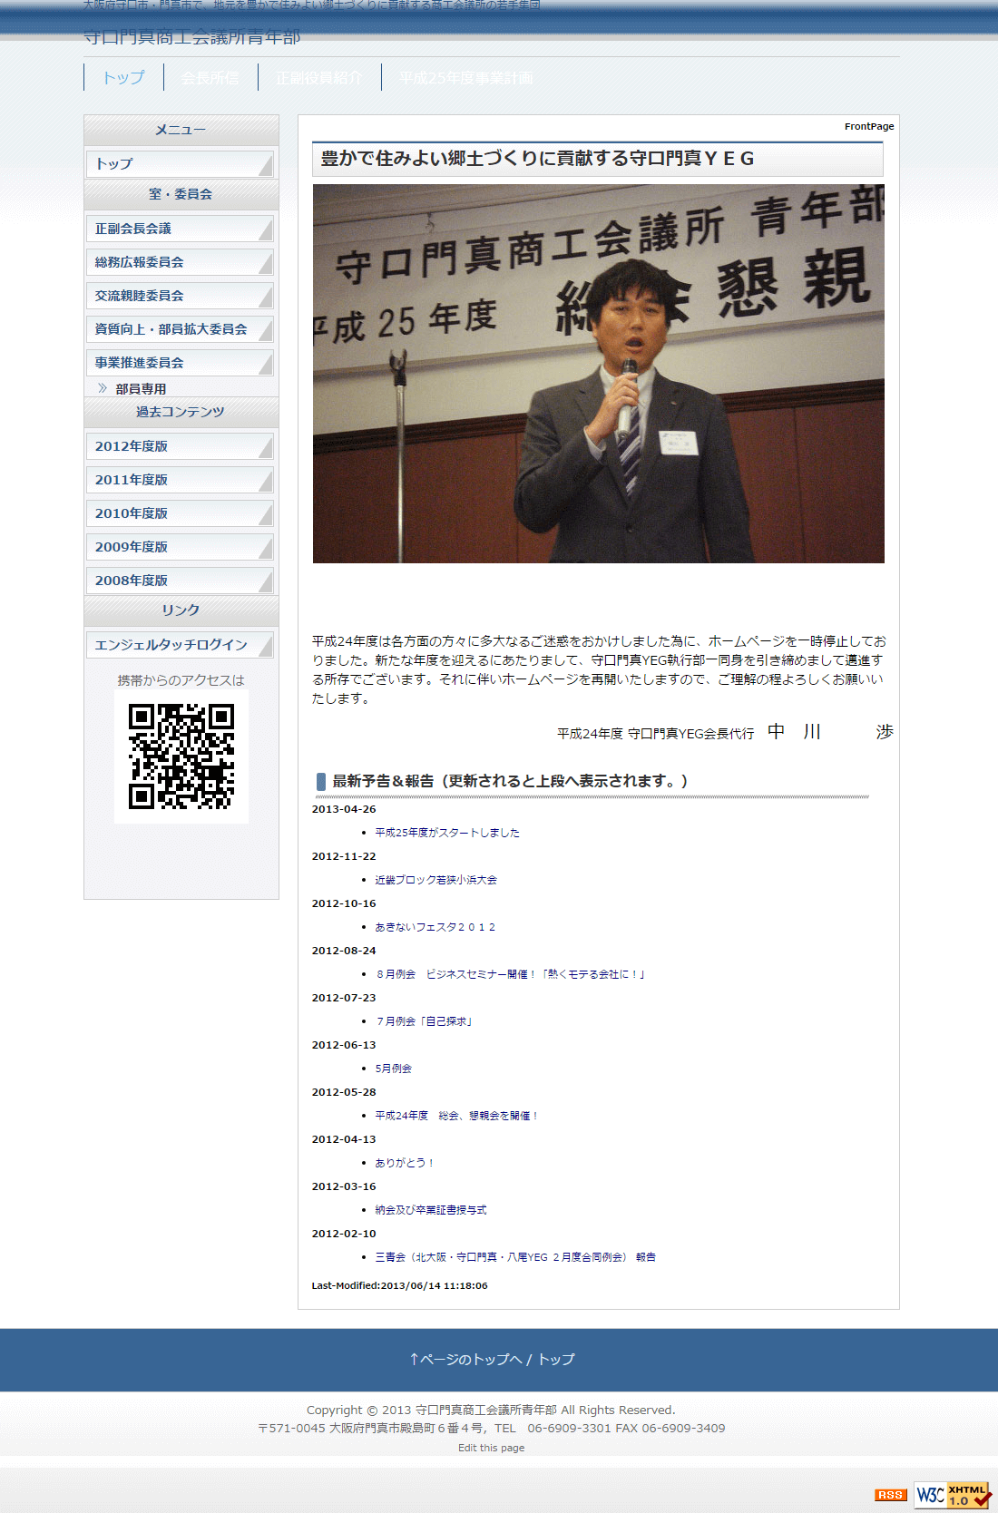Click the chairman speech photo
Screen dimensions: 998x1513
598,374
